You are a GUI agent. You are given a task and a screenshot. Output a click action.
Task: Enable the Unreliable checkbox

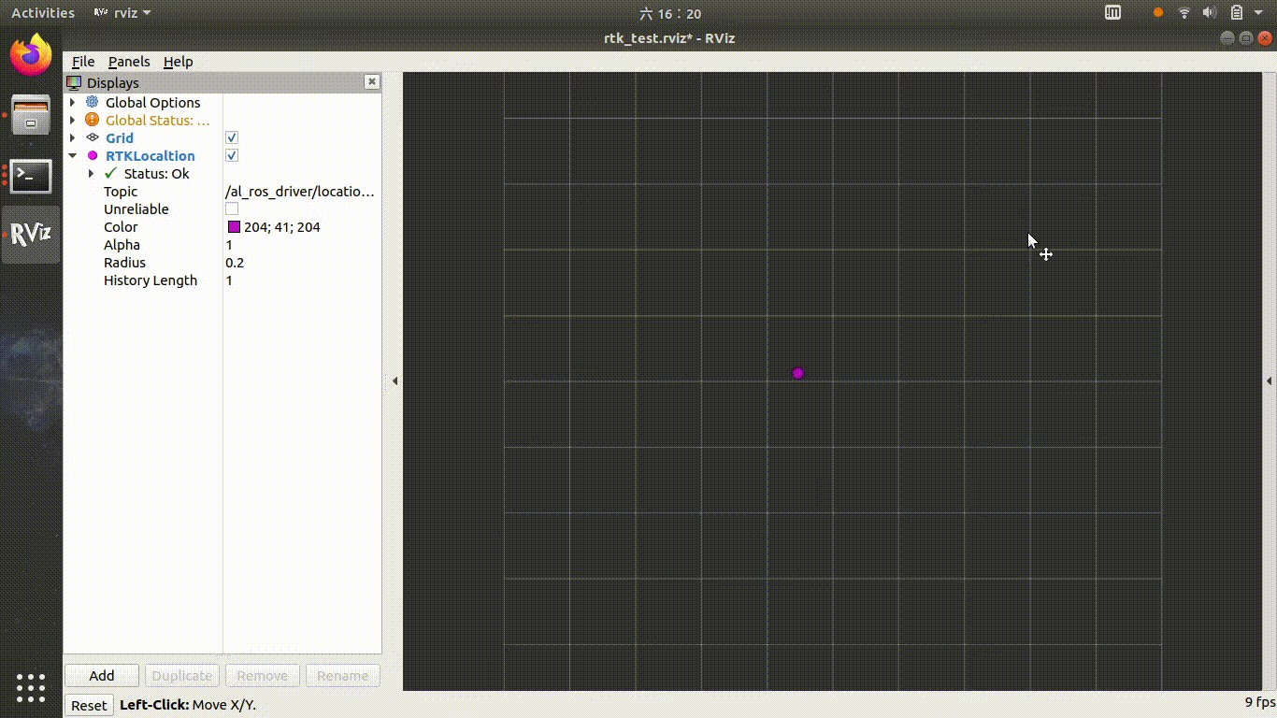pyautogui.click(x=232, y=209)
